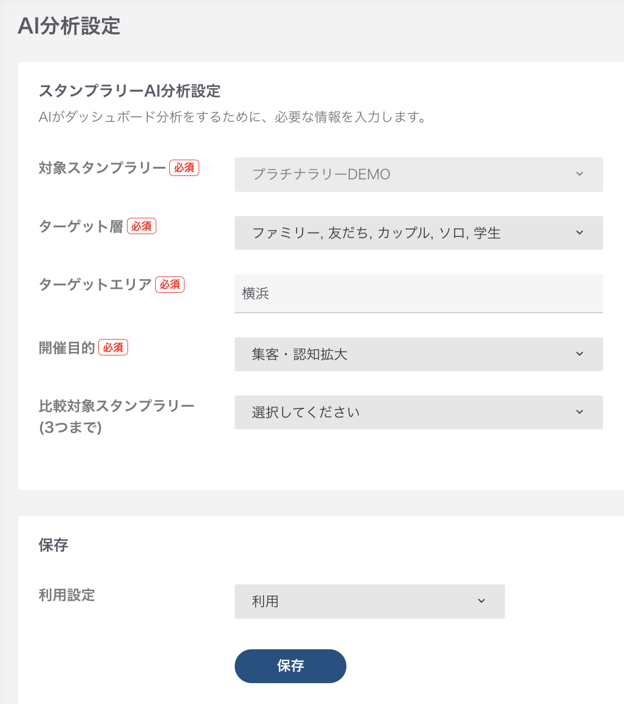
Task: Click the 比較対象スタンプラリー (3つまで) label
Action: (117, 416)
